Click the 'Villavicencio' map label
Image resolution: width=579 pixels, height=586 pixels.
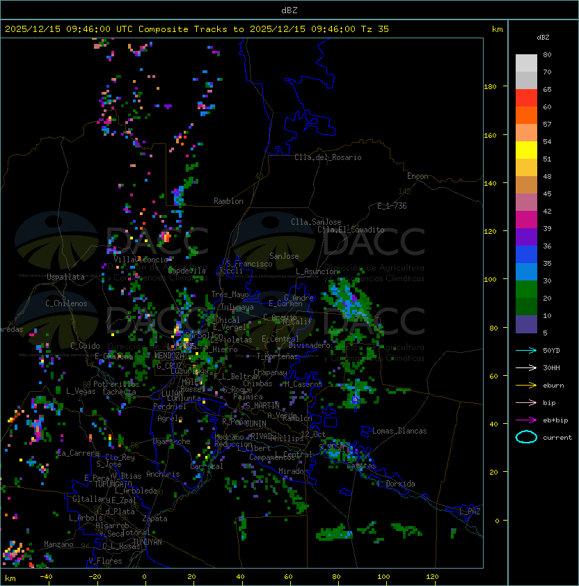coord(141,260)
